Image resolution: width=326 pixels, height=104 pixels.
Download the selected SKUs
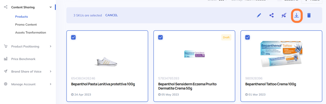(x=296, y=15)
